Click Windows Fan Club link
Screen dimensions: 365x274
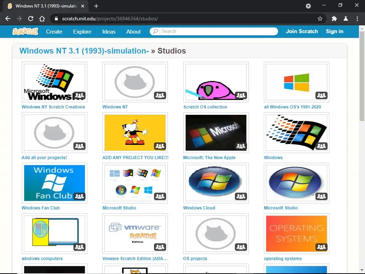coord(41,208)
